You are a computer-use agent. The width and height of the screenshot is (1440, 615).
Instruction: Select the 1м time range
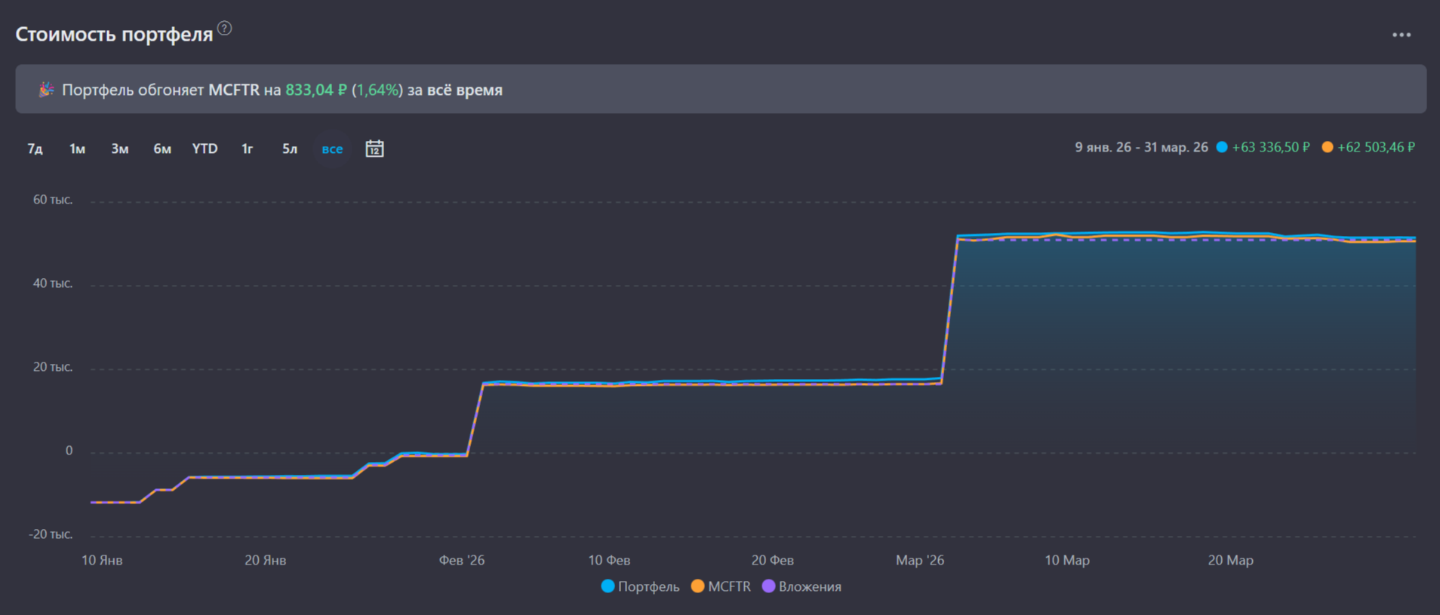tap(77, 148)
